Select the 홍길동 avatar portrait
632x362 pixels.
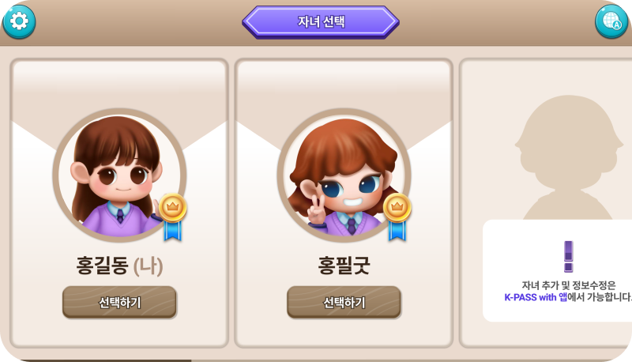point(119,175)
